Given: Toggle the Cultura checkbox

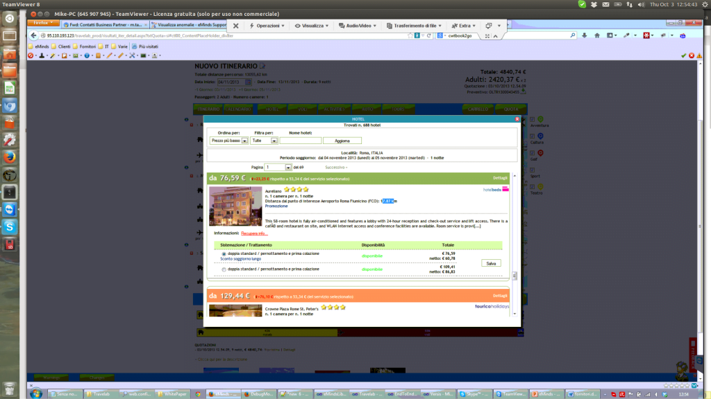Looking at the screenshot, I should pos(533,136).
